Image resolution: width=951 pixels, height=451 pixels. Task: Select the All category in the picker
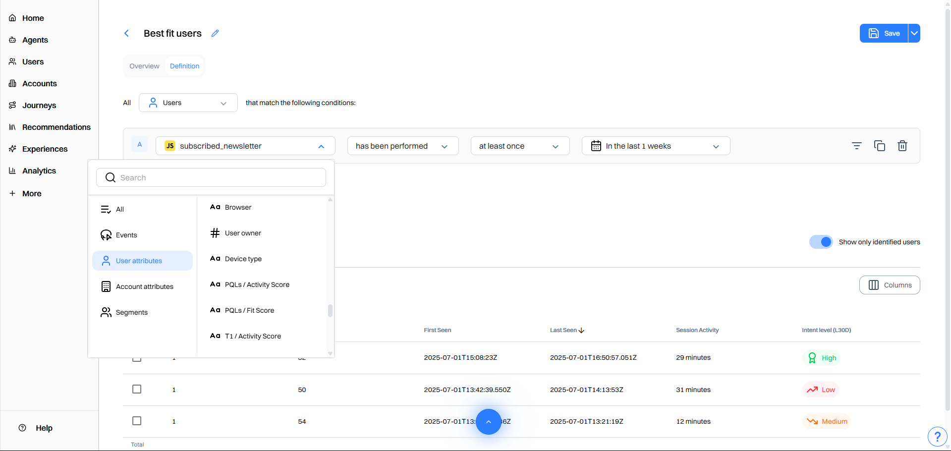coord(142,209)
